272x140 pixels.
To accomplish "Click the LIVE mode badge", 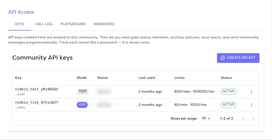I will tap(82, 105).
